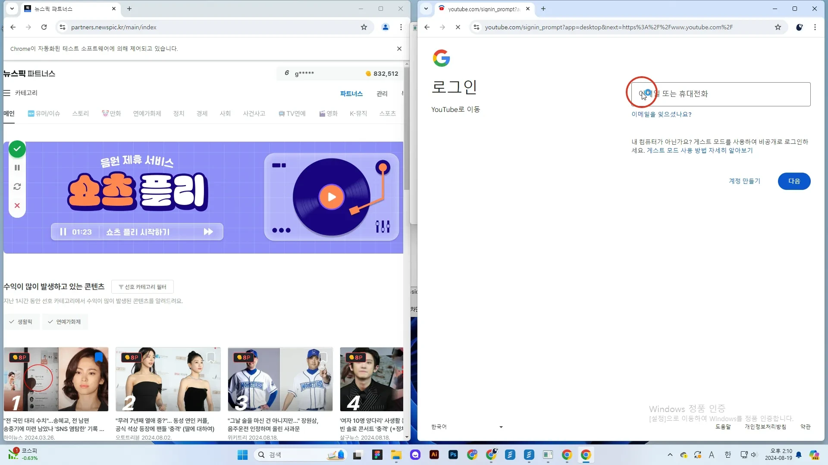The height and width of the screenshot is (465, 828).
Task: Open the 파트너스 menu link
Action: pos(351,93)
